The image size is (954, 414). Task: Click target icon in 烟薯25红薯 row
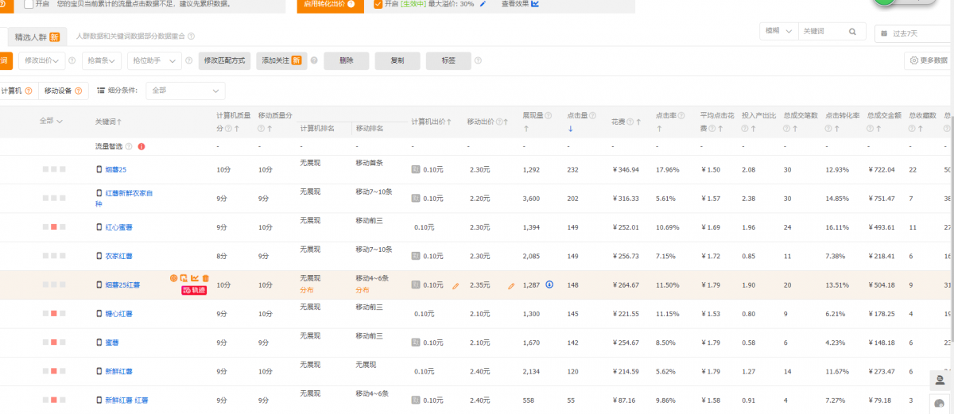click(174, 277)
